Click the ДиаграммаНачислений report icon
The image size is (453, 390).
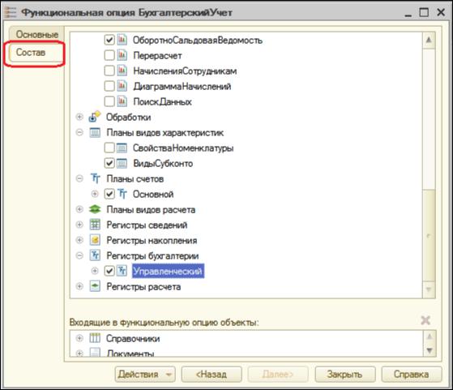(x=122, y=86)
